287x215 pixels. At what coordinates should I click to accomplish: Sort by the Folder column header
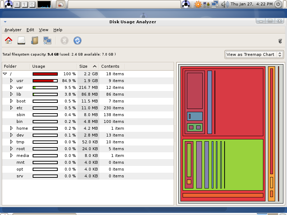click(x=16, y=66)
